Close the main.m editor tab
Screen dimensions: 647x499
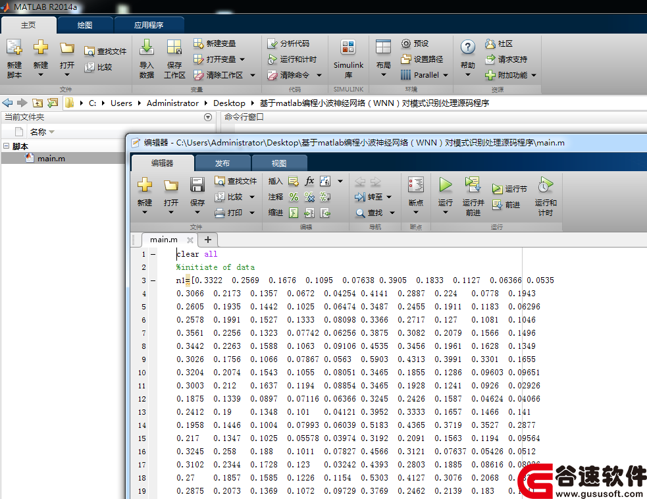pos(190,240)
